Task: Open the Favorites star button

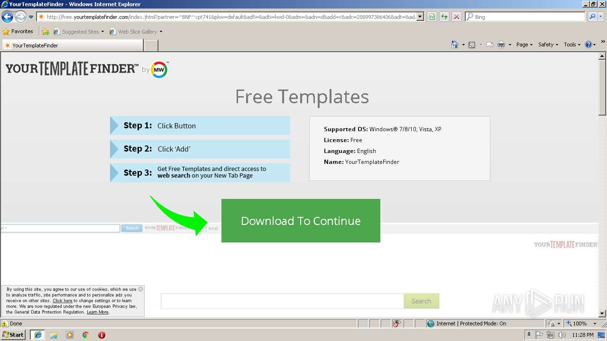Action: [x=18, y=32]
